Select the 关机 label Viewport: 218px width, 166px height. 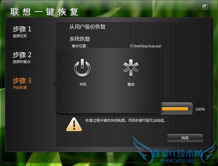click(83, 84)
